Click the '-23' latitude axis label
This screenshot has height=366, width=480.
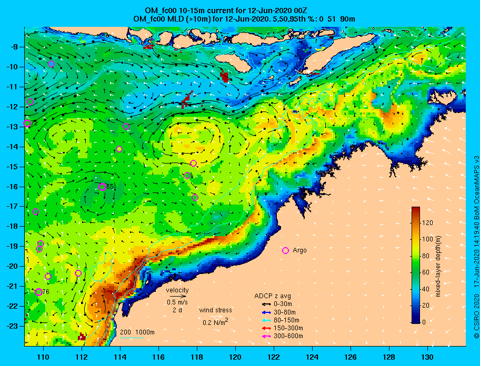(13, 326)
